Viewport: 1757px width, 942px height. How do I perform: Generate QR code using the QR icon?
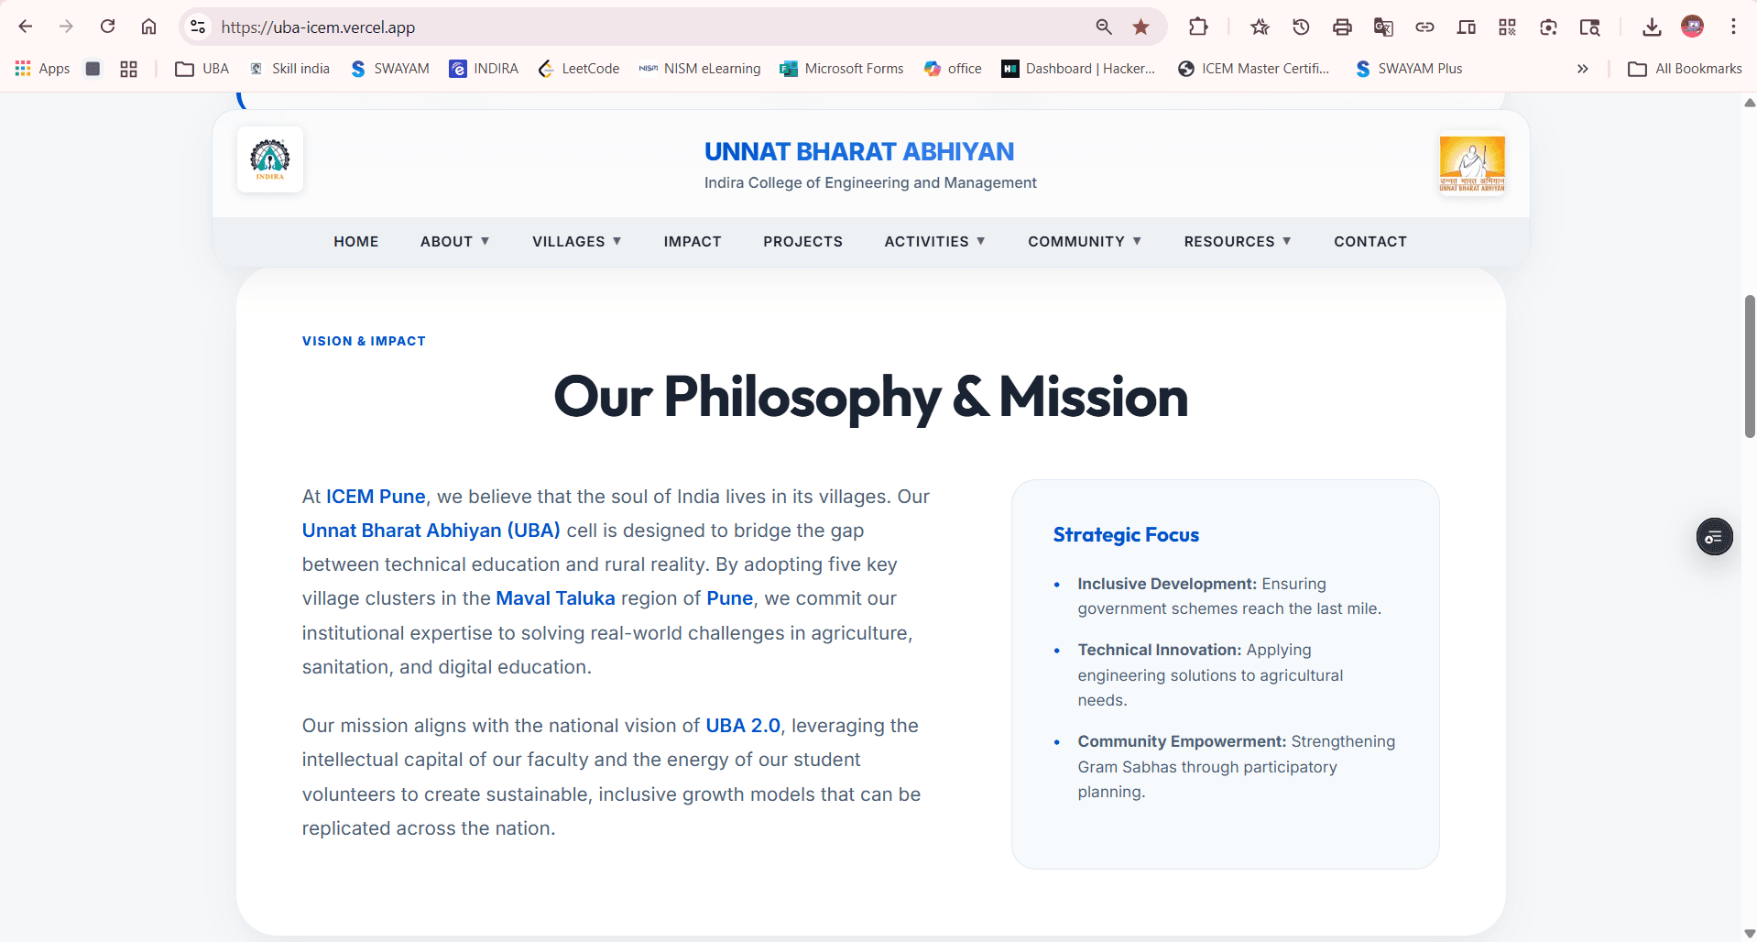pyautogui.click(x=1507, y=27)
